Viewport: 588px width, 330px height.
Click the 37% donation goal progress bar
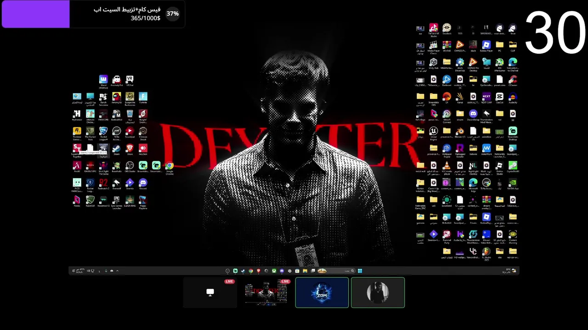(x=93, y=14)
